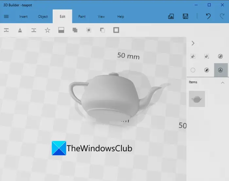Click the Subtract icon in Edit toolbar
The image size is (229, 181).
click(x=102, y=30)
